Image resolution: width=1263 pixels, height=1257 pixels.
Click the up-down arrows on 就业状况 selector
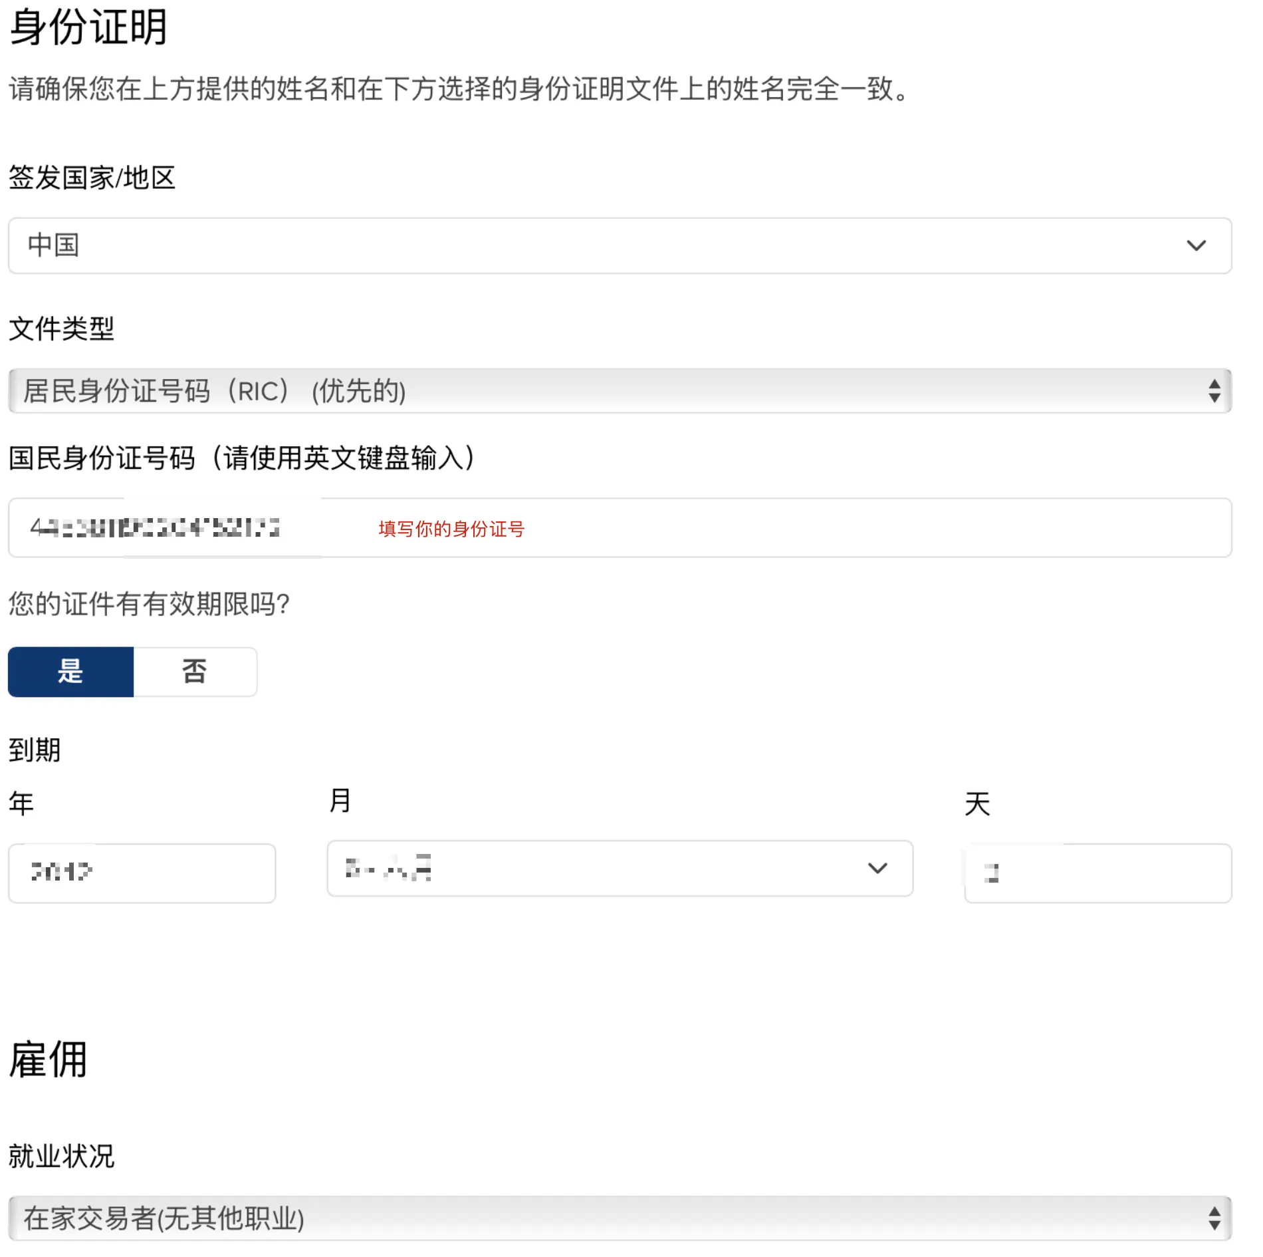click(x=1214, y=1218)
